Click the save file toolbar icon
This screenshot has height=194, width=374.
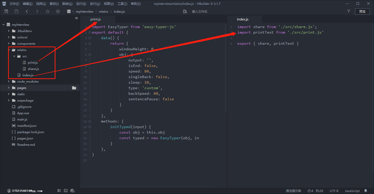point(16,11)
